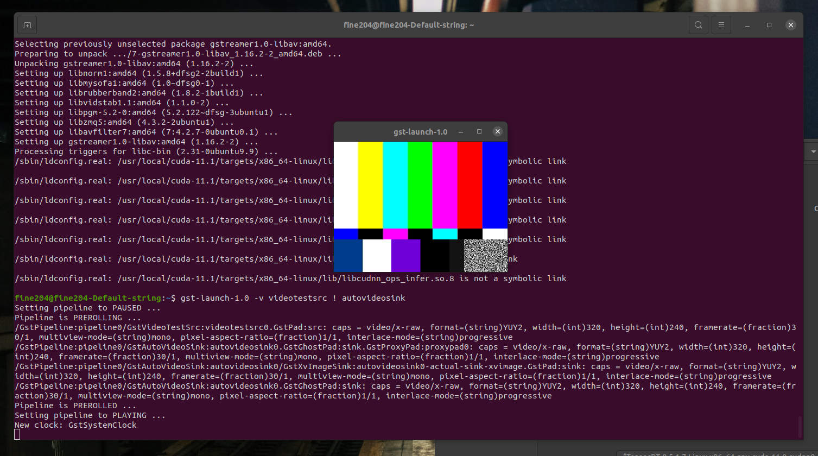Click the terminal cursor block

[17, 434]
